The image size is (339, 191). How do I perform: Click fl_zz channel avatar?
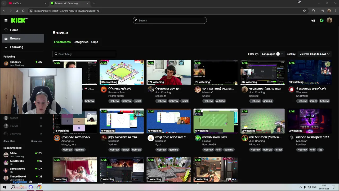click(151, 138)
